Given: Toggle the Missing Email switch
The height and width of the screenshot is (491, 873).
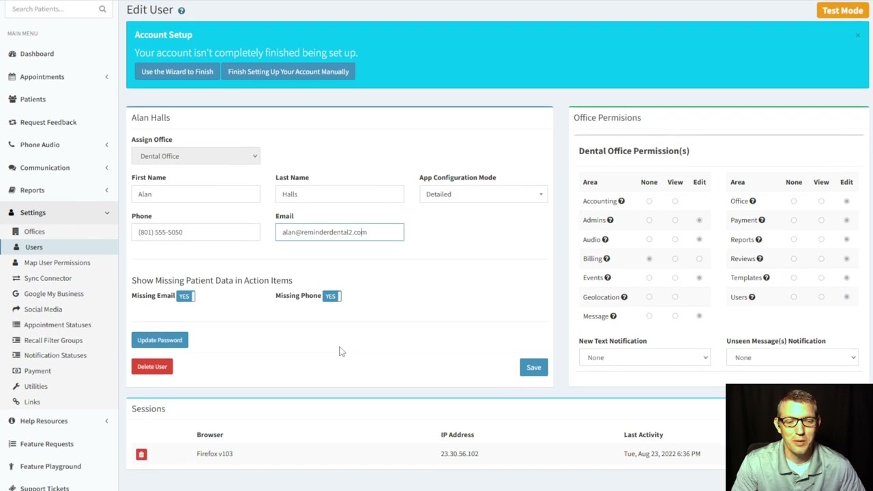Looking at the screenshot, I should coord(186,296).
